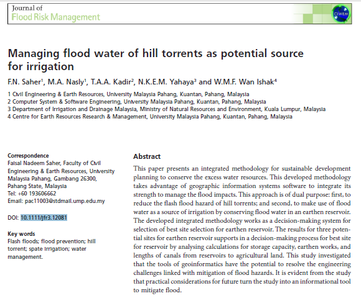Click the author name F.N. Saher
The width and height of the screenshot is (361, 301).
coord(25,82)
